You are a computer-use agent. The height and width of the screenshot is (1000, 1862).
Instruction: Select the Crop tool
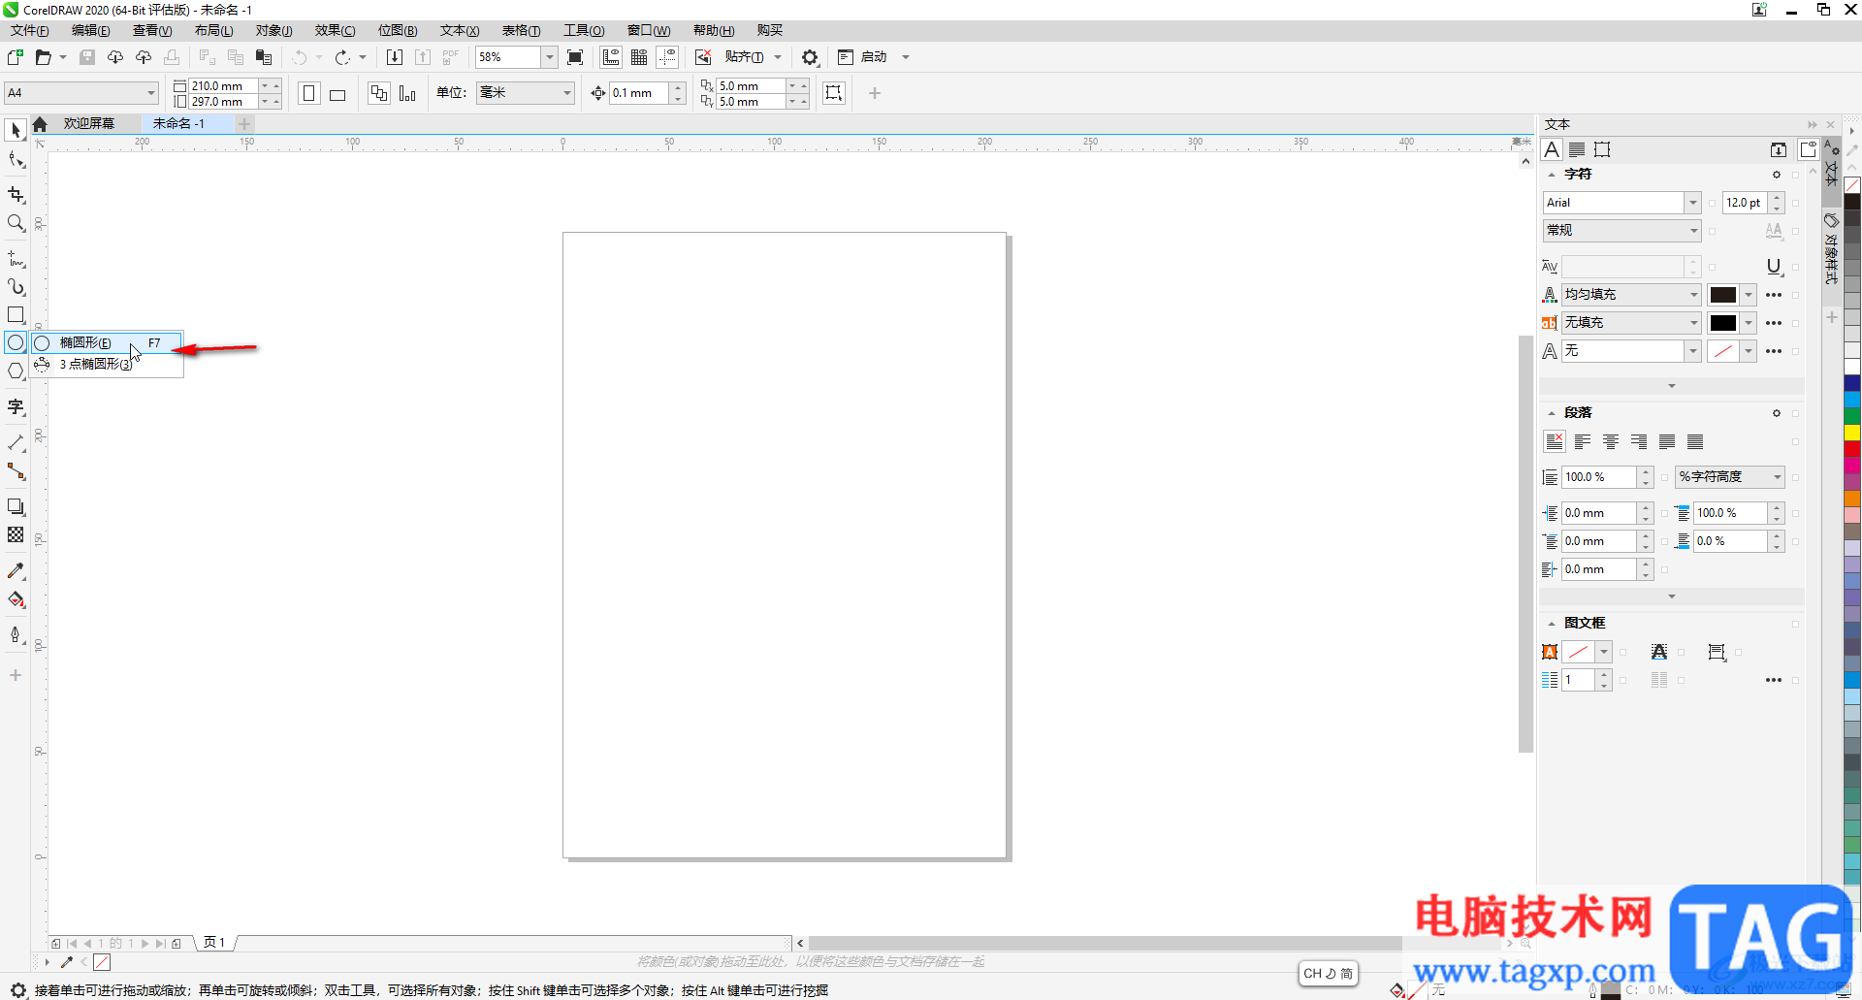click(x=16, y=195)
